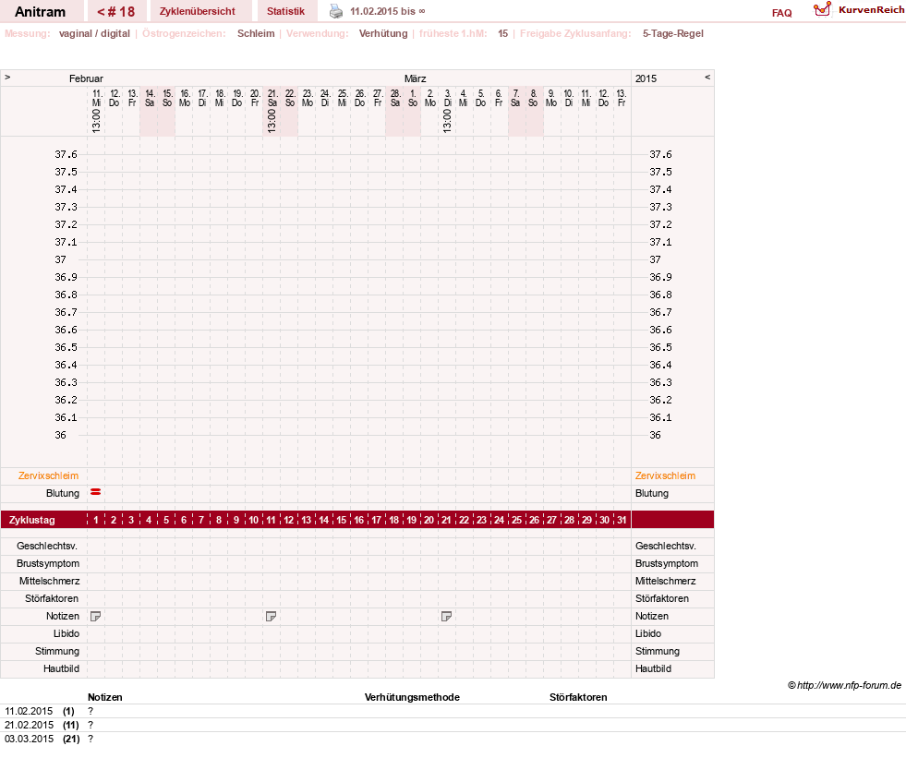906x770 pixels.
Task: Click the left Mittelschmerz row label
Action: tap(49, 581)
